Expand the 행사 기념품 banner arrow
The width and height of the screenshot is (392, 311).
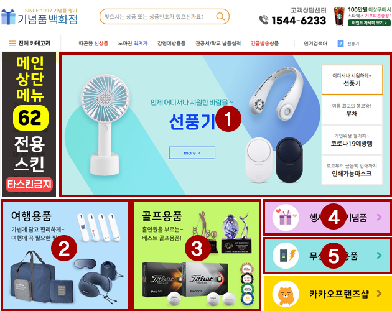(x=379, y=217)
